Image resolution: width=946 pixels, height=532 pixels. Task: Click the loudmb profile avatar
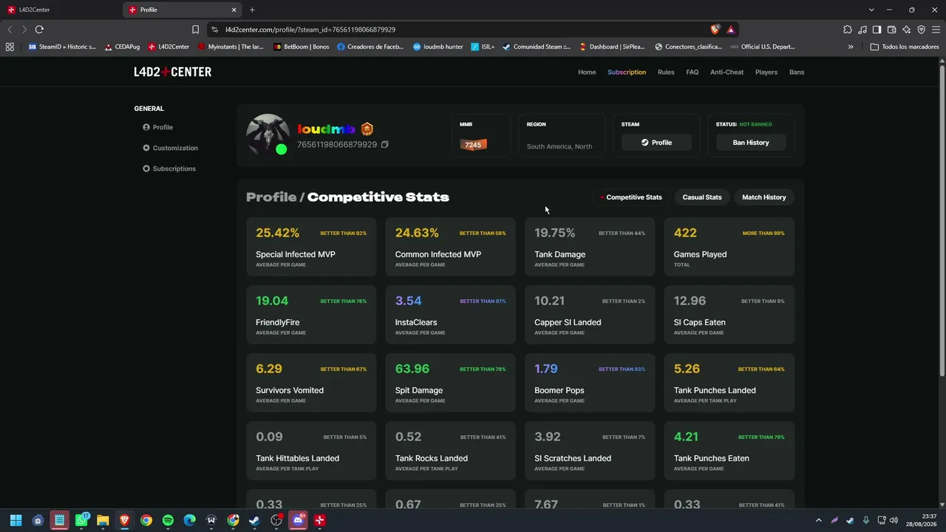coord(268,134)
